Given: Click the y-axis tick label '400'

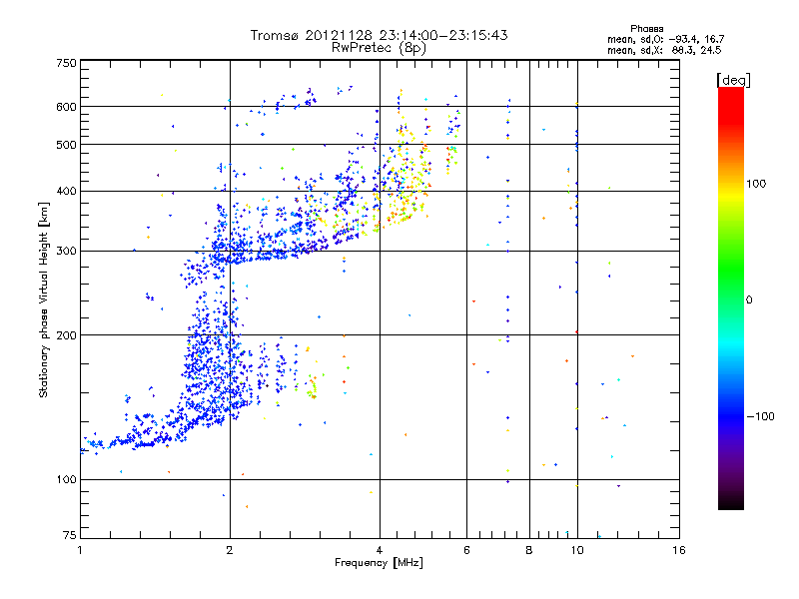Looking at the screenshot, I should 66,192.
